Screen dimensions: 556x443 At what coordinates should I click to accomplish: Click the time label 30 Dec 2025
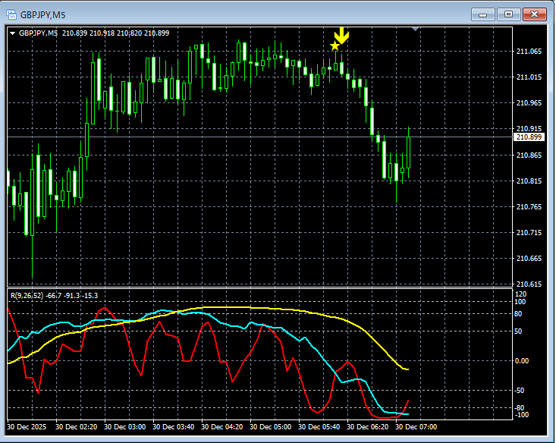[x=27, y=426]
